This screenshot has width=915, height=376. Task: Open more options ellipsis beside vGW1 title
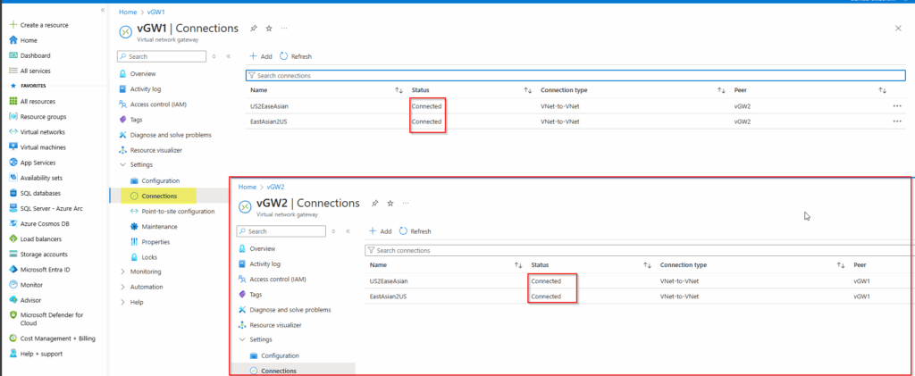284,28
